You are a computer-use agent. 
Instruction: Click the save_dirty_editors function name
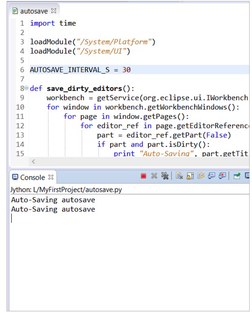[x=84, y=88]
